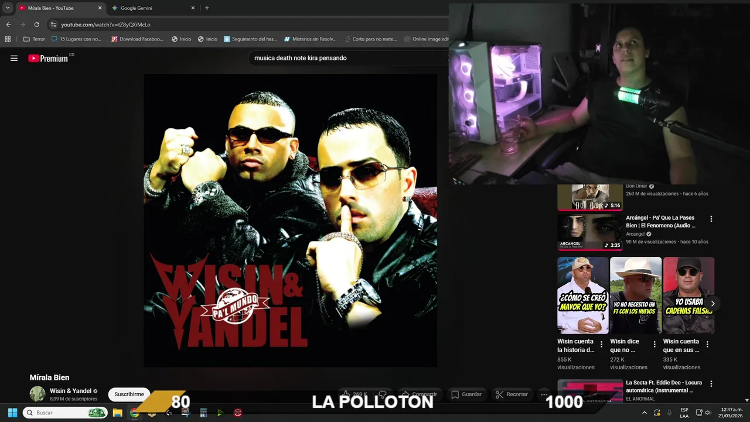Open options for 'Wisin cuenta que en sus...' short
This screenshot has width=750, height=422.
(x=707, y=345)
